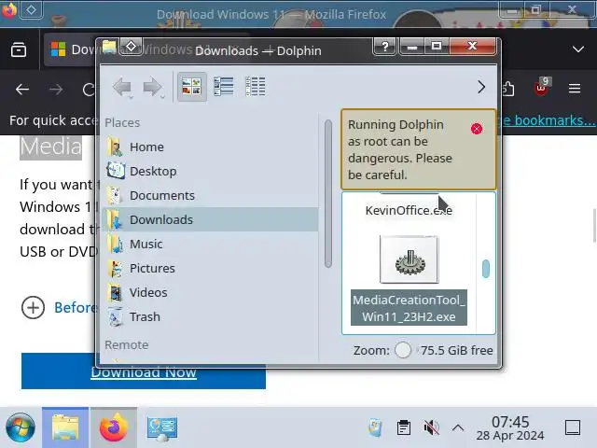The height and width of the screenshot is (448, 597).
Task: Switch to Dolphin in taskbar
Action: [x=65, y=427]
